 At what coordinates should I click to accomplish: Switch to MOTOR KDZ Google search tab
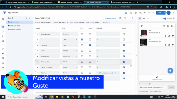click(122, 2)
